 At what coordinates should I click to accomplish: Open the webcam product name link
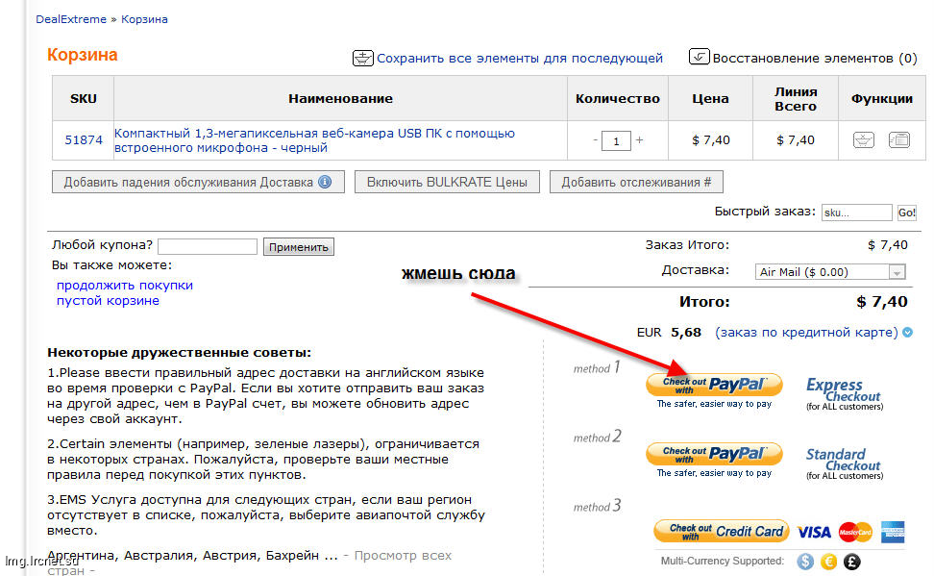pyautogui.click(x=314, y=140)
